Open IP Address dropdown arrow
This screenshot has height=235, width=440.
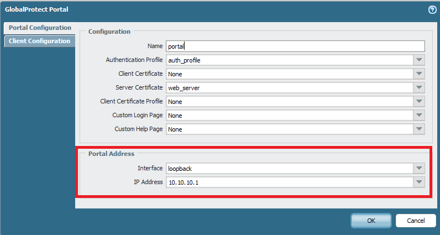pyautogui.click(x=419, y=182)
